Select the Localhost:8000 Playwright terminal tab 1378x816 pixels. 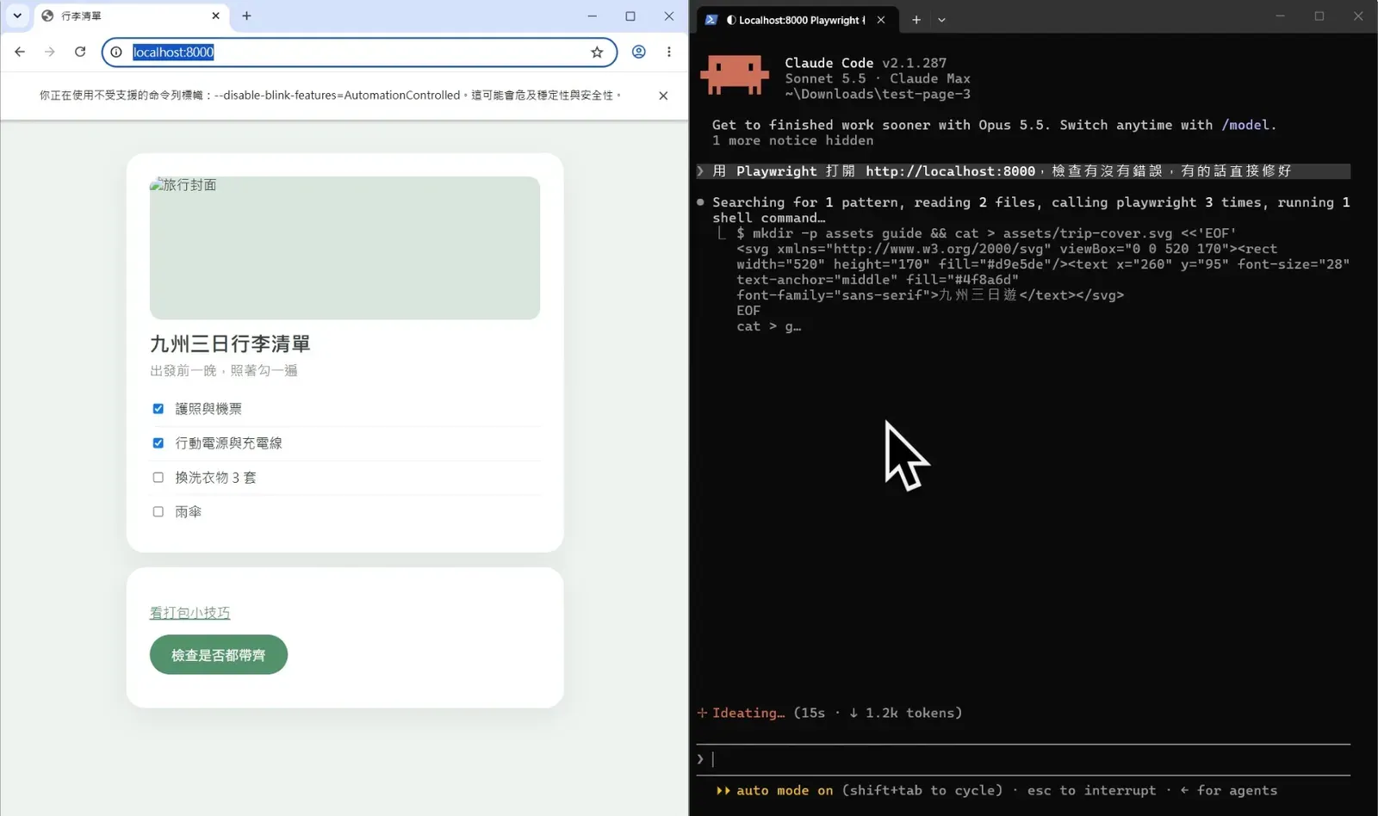point(797,20)
